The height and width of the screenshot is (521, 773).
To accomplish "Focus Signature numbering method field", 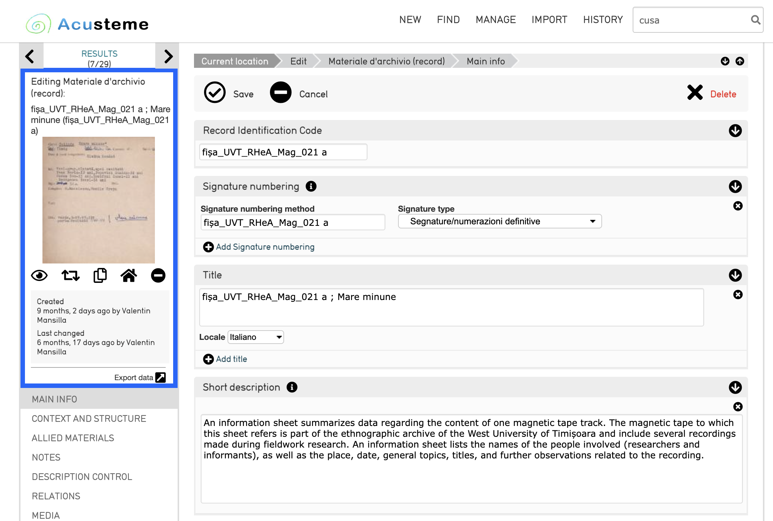I will (293, 222).
